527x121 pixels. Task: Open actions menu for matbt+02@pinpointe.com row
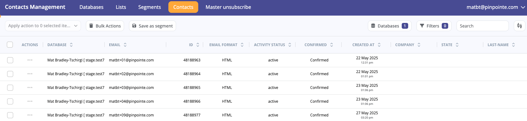[30, 74]
